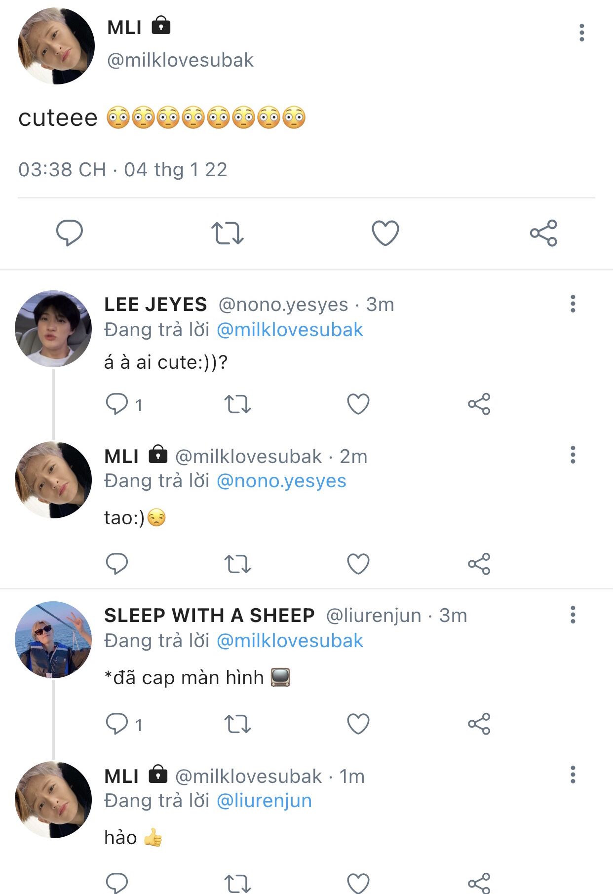613x894 pixels.
Task: Open more options on LEE JEYES's reply
Action: tap(573, 304)
